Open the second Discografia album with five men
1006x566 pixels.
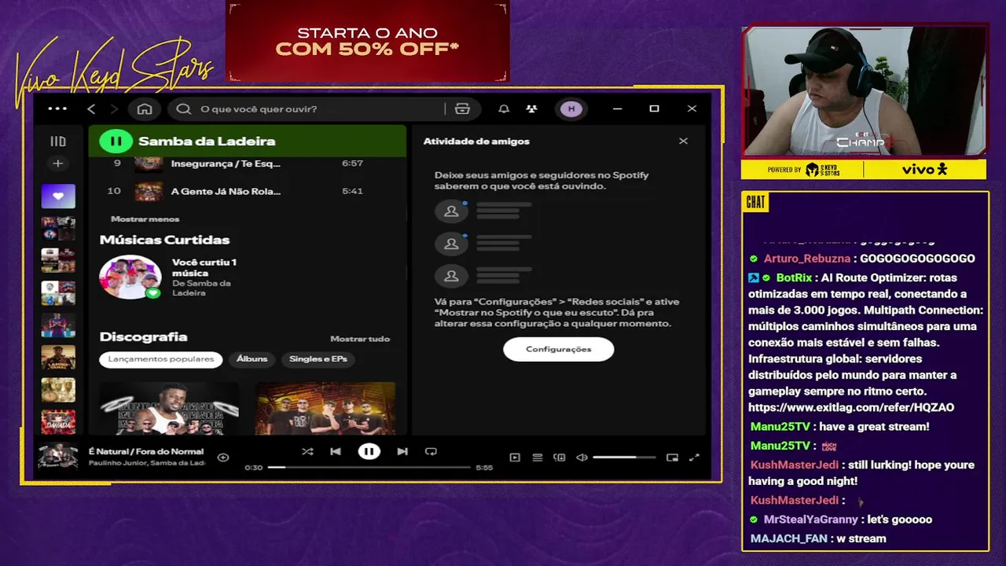click(325, 408)
